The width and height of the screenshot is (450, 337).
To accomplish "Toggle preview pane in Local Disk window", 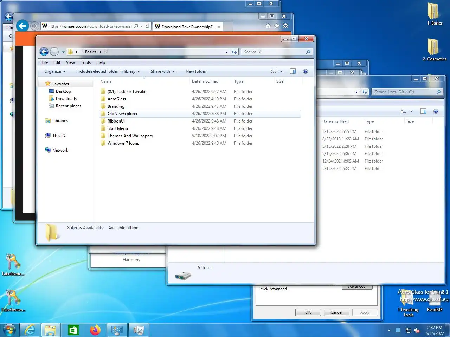I will point(423,111).
